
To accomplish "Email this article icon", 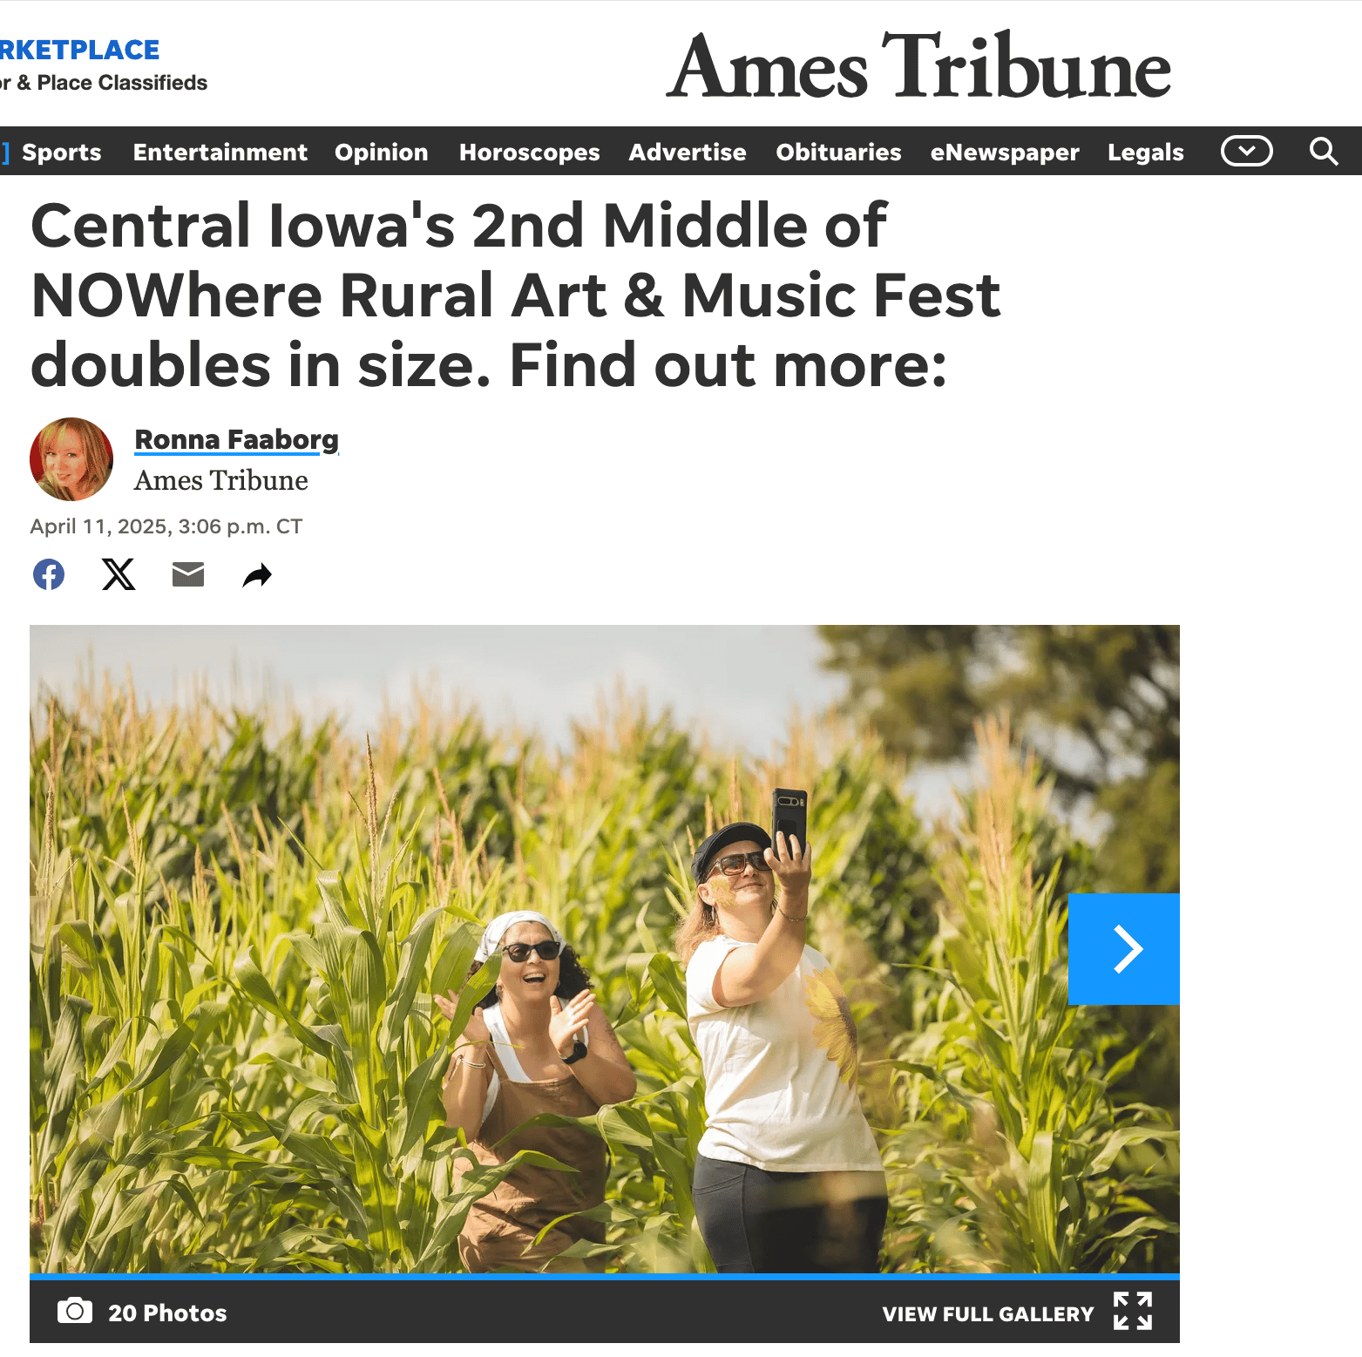I will coord(188,574).
